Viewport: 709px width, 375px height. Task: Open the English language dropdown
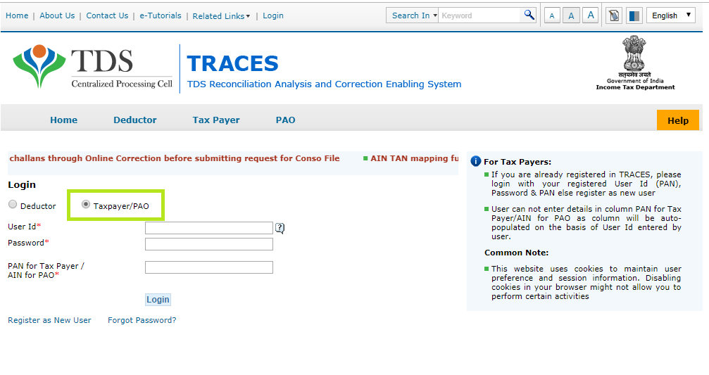coord(671,15)
